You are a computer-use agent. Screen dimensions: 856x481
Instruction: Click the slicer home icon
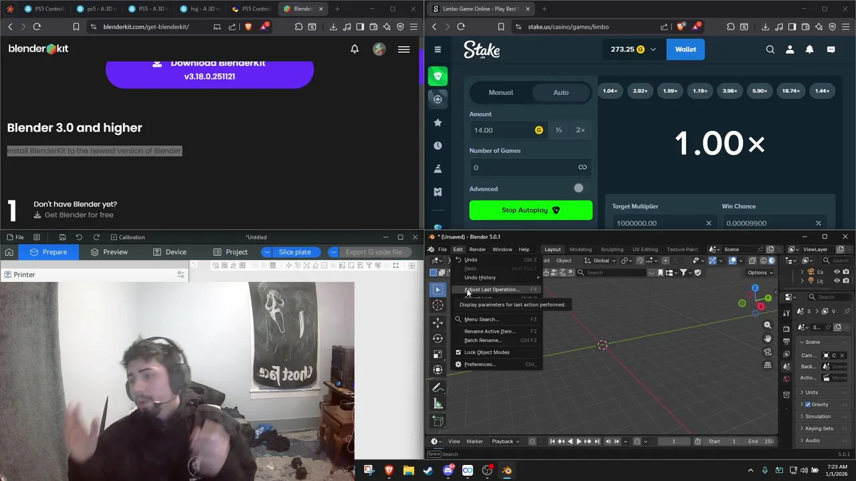pyautogui.click(x=9, y=252)
